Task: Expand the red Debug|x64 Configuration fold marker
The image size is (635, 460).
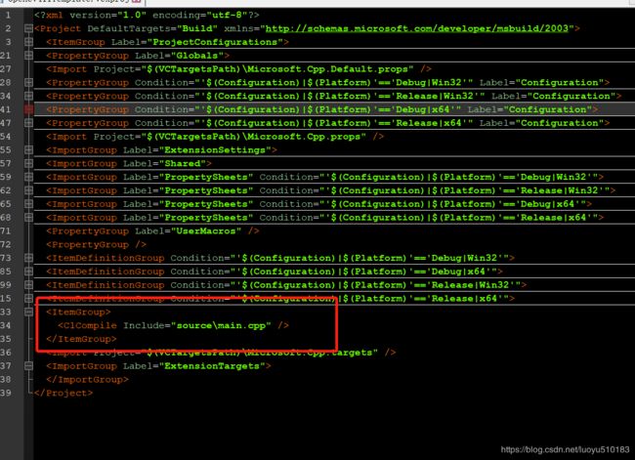Action: 28,109
